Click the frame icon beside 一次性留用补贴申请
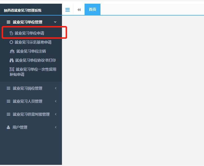This screenshot has height=166, width=204. click(x=12, y=69)
